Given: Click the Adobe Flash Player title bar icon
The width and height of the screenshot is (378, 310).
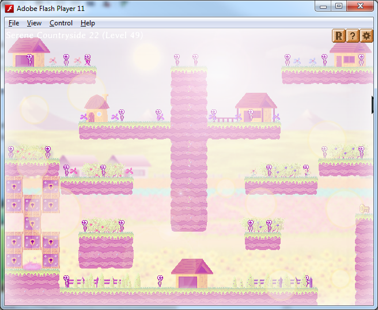Looking at the screenshot, I should [9, 7].
